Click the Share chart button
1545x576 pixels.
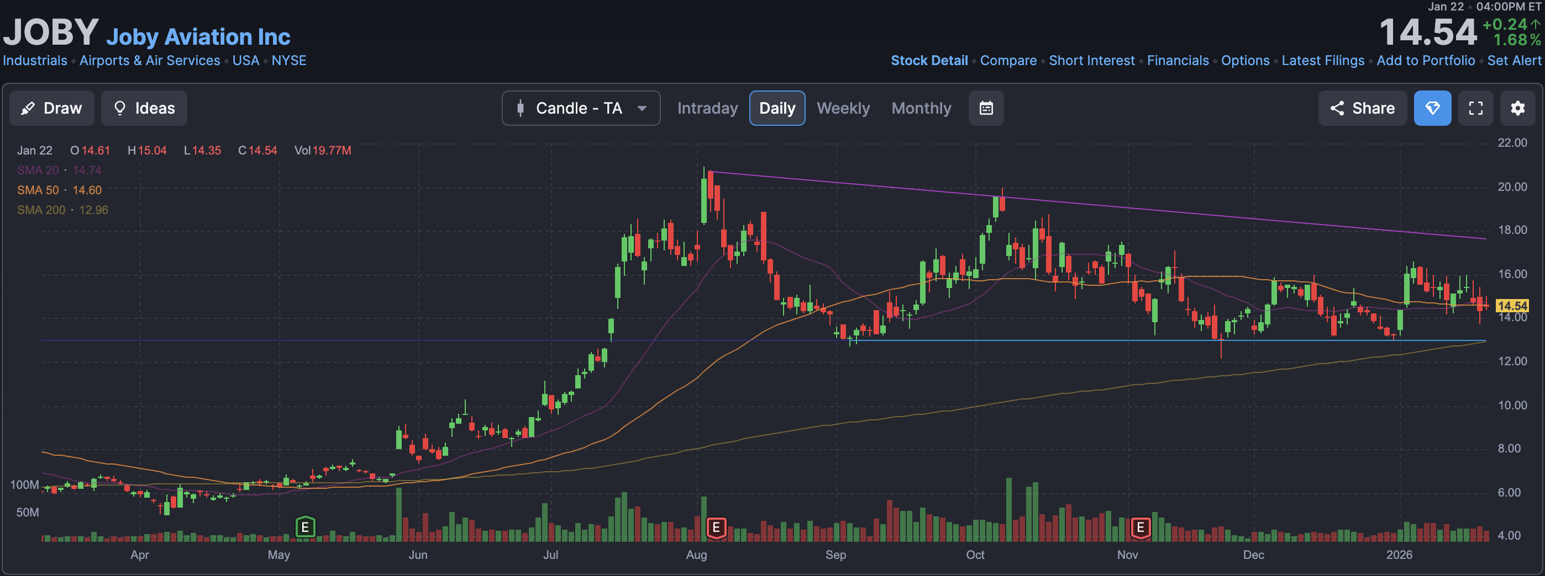click(1362, 108)
